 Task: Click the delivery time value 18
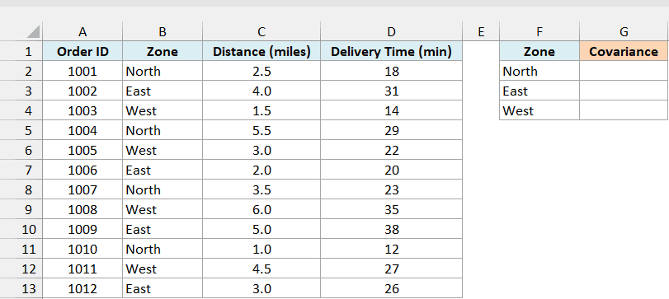[391, 71]
